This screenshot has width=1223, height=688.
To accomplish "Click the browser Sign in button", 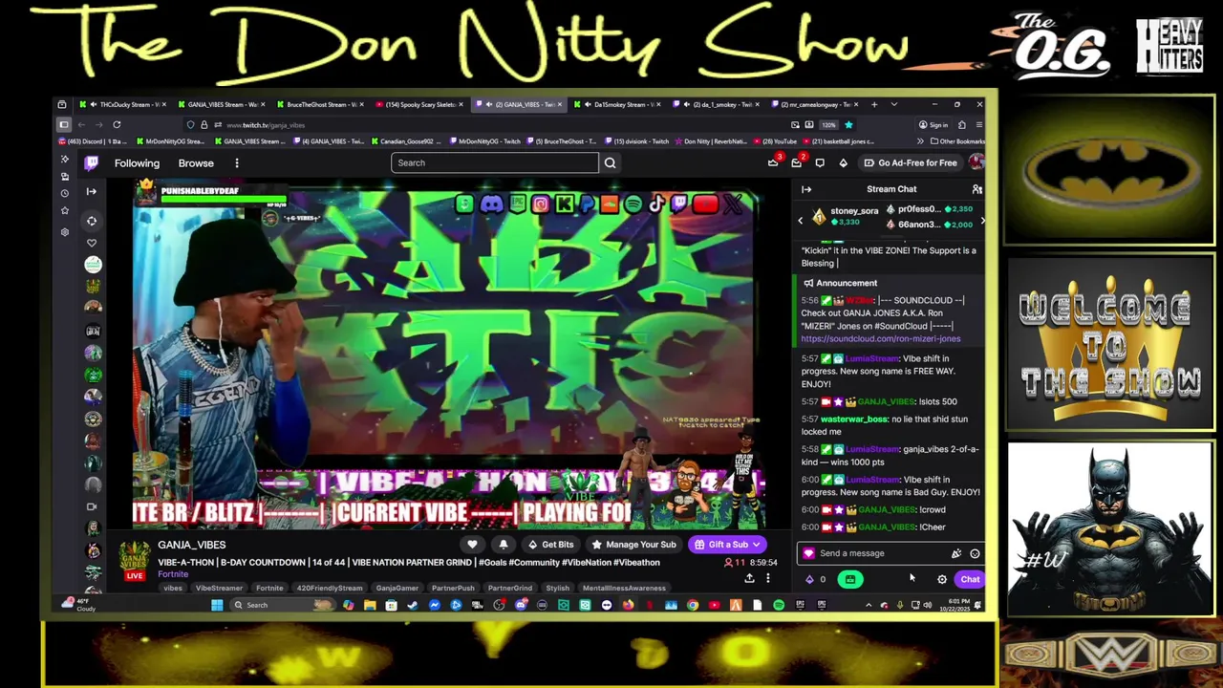I will 933,124.
